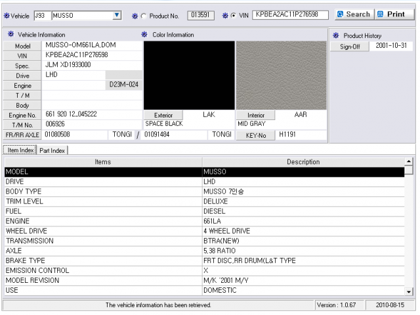
Task: Select the Item Index tab
Action: click(20, 150)
